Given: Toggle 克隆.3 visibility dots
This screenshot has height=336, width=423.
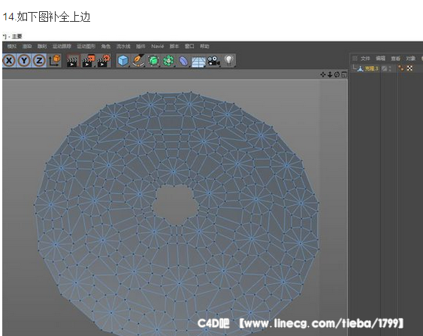Looking at the screenshot, I should click(x=390, y=68).
